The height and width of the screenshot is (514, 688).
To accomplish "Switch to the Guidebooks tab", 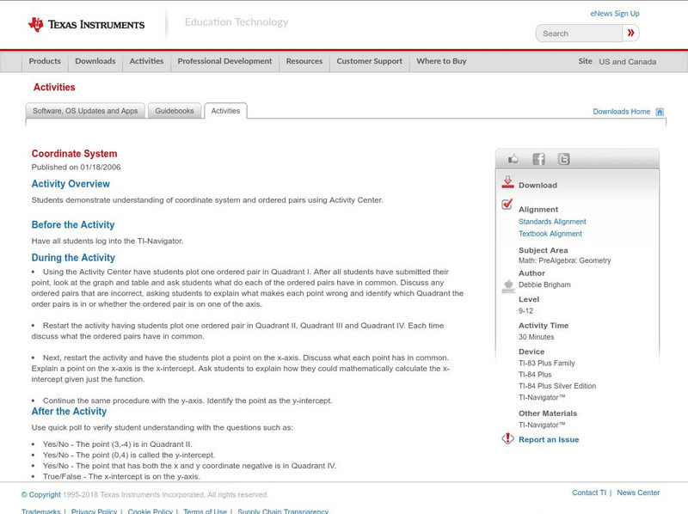I will coord(175,111).
